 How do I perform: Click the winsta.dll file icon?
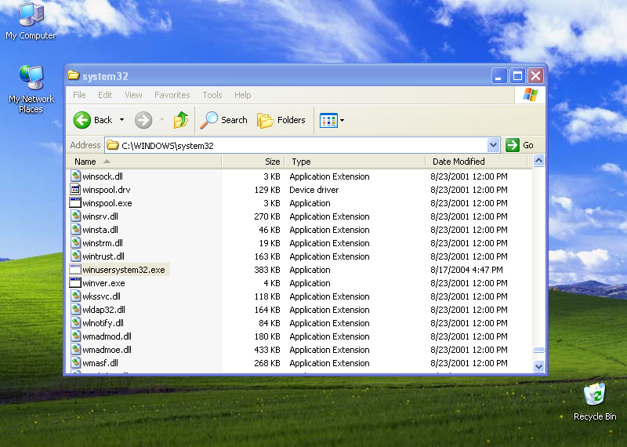75,229
